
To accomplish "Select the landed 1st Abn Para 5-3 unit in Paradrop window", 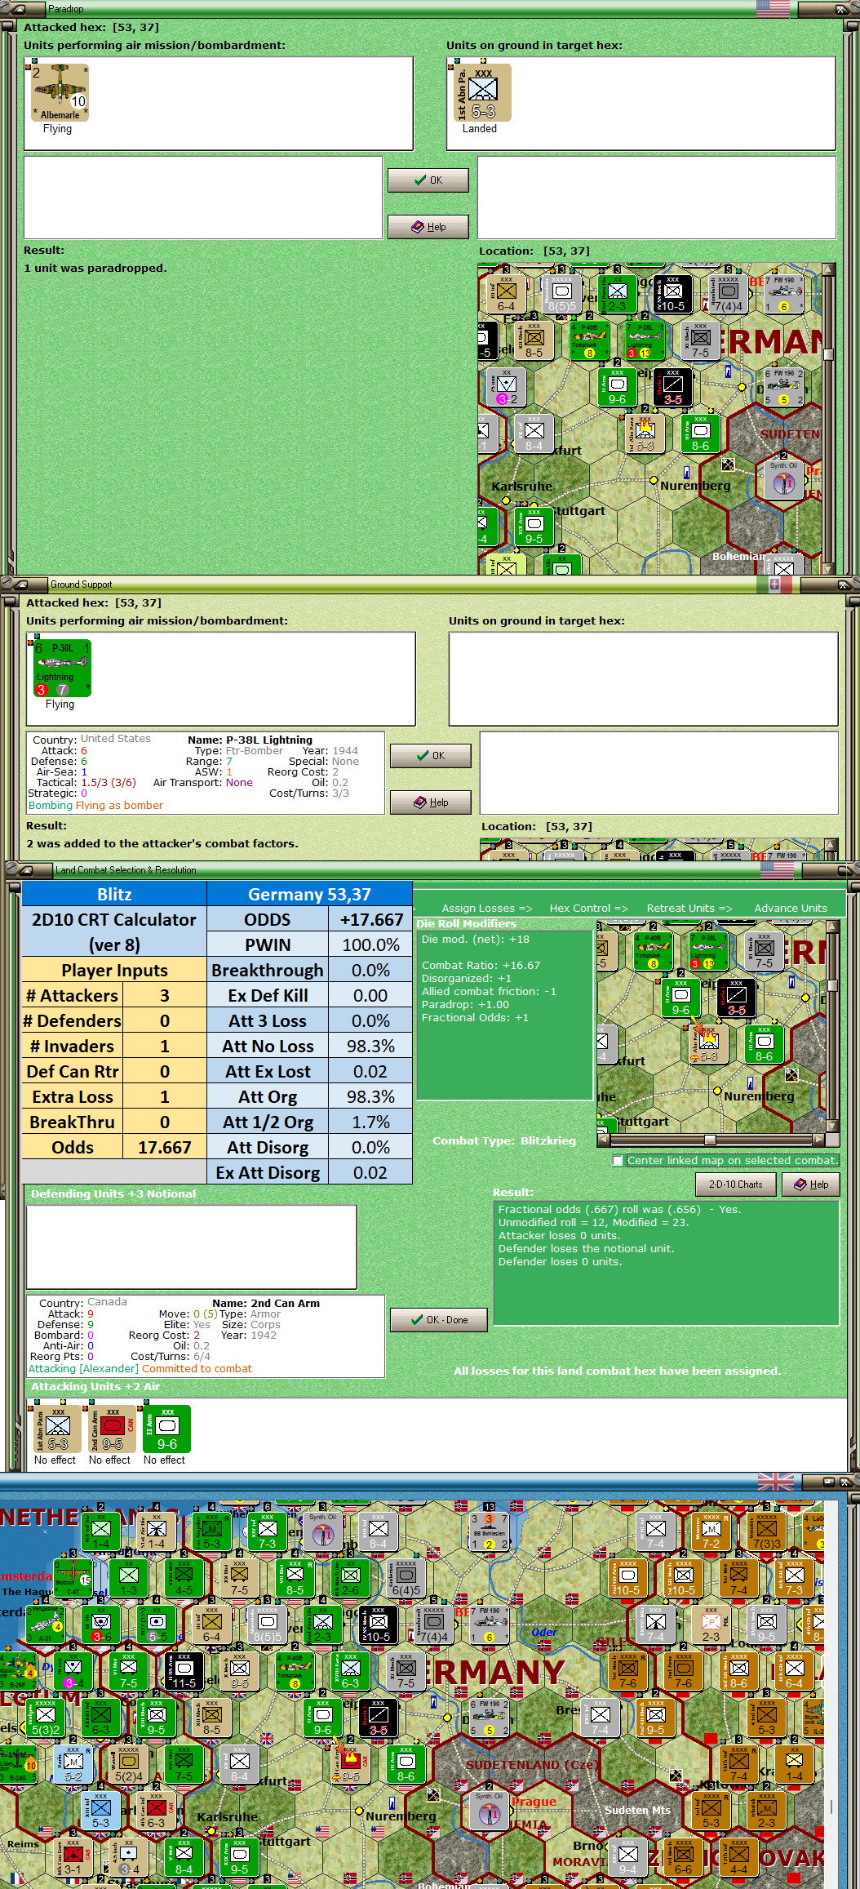I will 482,92.
